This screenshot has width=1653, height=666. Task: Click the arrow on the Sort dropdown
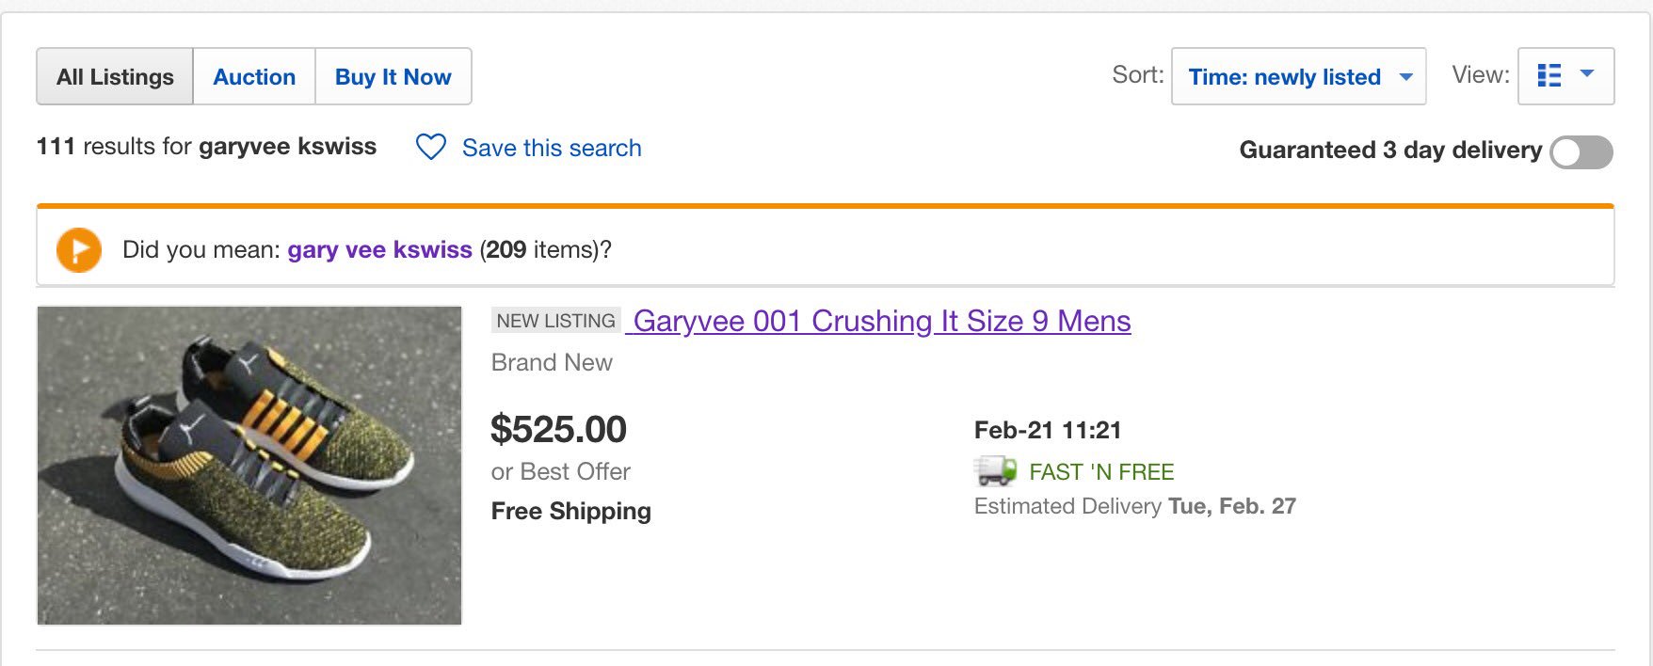click(1405, 77)
